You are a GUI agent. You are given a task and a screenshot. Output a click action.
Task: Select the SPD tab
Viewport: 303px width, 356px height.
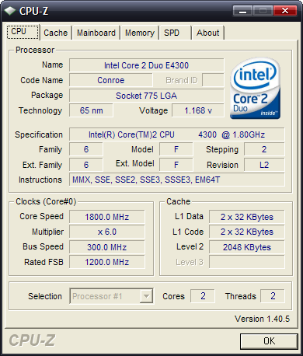[x=176, y=33]
